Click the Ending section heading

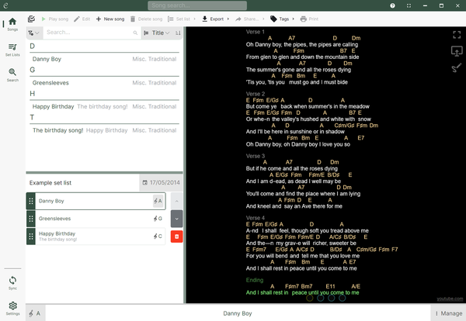[255, 280]
